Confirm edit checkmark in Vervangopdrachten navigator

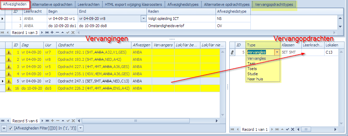point(287,129)
